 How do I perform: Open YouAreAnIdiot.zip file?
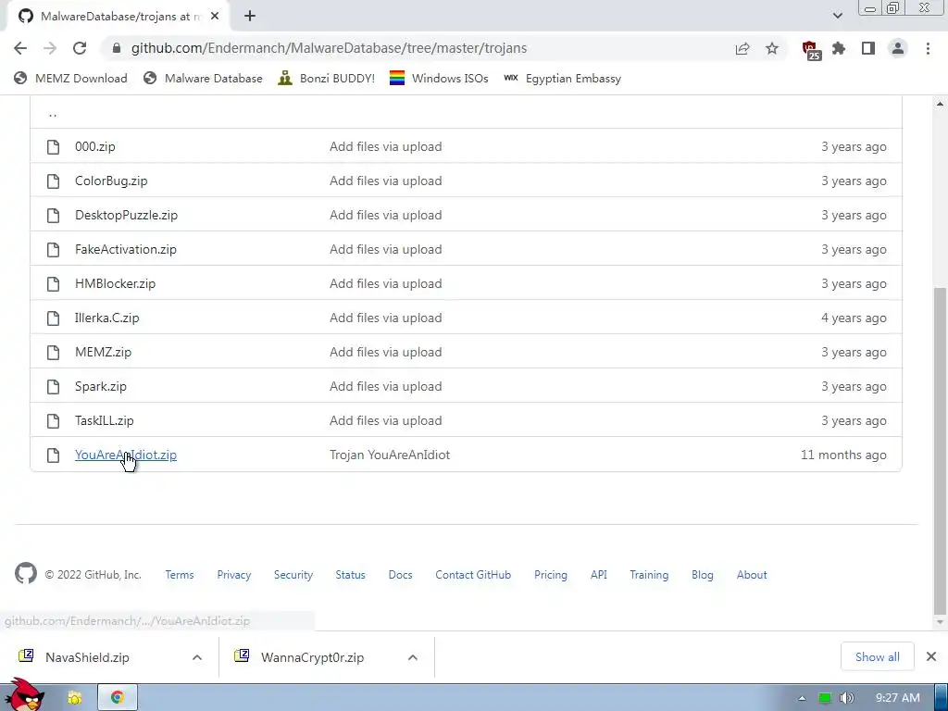coord(126,455)
